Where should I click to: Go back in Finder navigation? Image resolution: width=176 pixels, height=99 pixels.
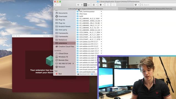pos(56,5)
